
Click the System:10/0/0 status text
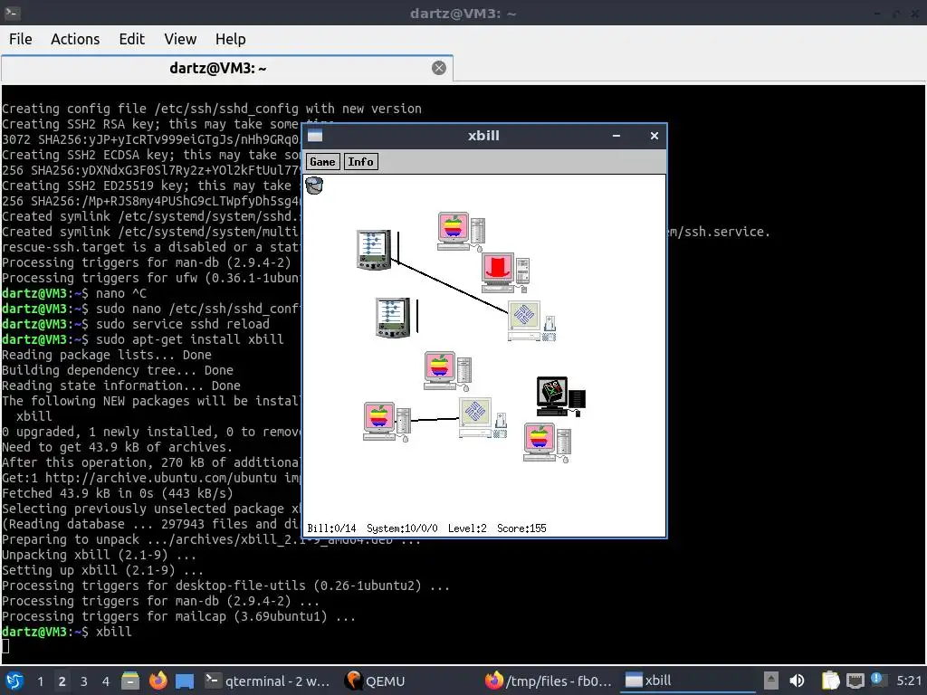(x=402, y=528)
